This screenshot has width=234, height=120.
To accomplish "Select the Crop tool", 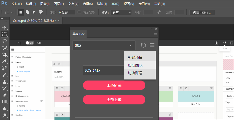I will (4, 55).
